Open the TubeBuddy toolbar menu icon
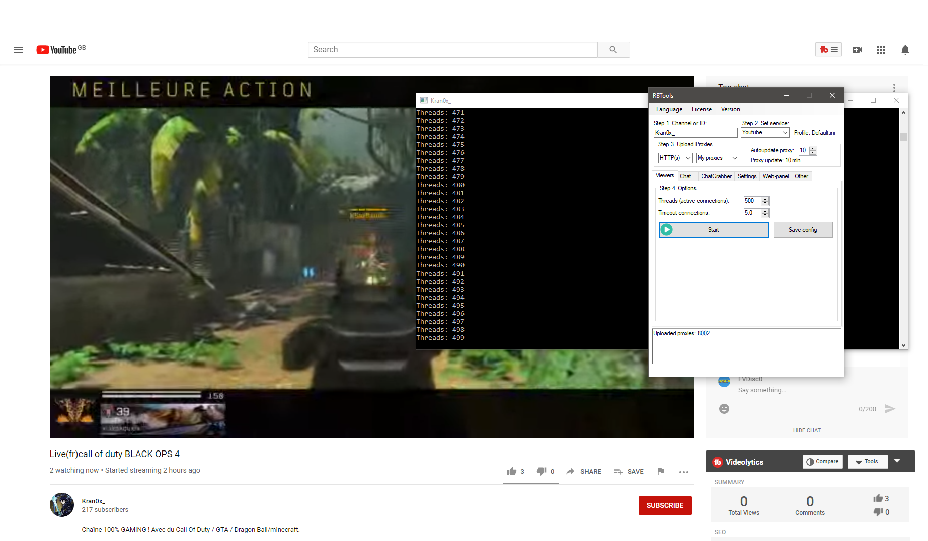Screen dimensions: 928x541 coord(828,50)
